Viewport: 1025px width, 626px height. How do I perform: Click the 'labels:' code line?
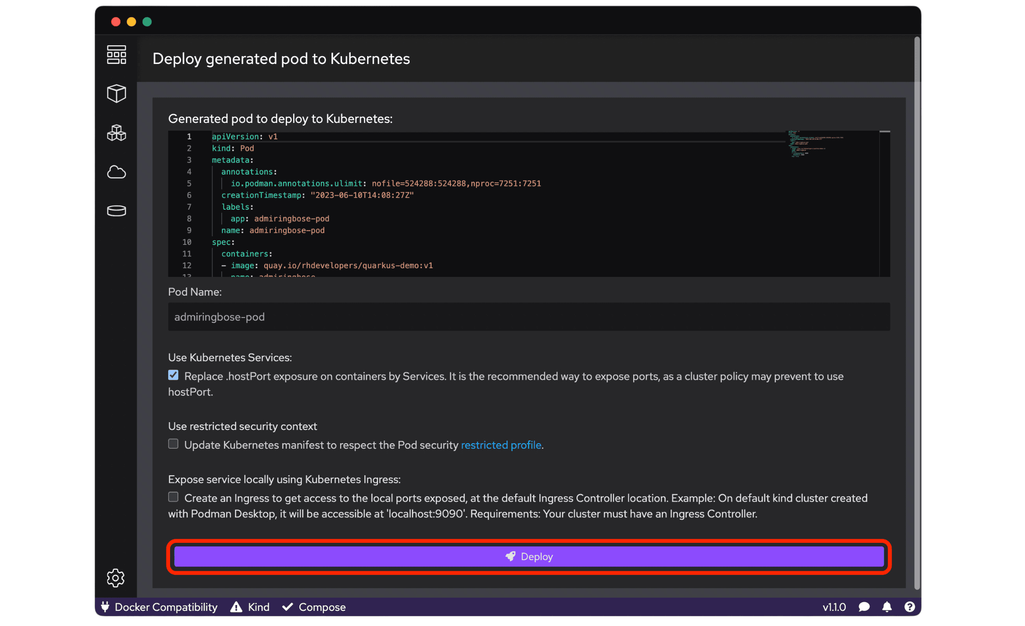tap(237, 207)
